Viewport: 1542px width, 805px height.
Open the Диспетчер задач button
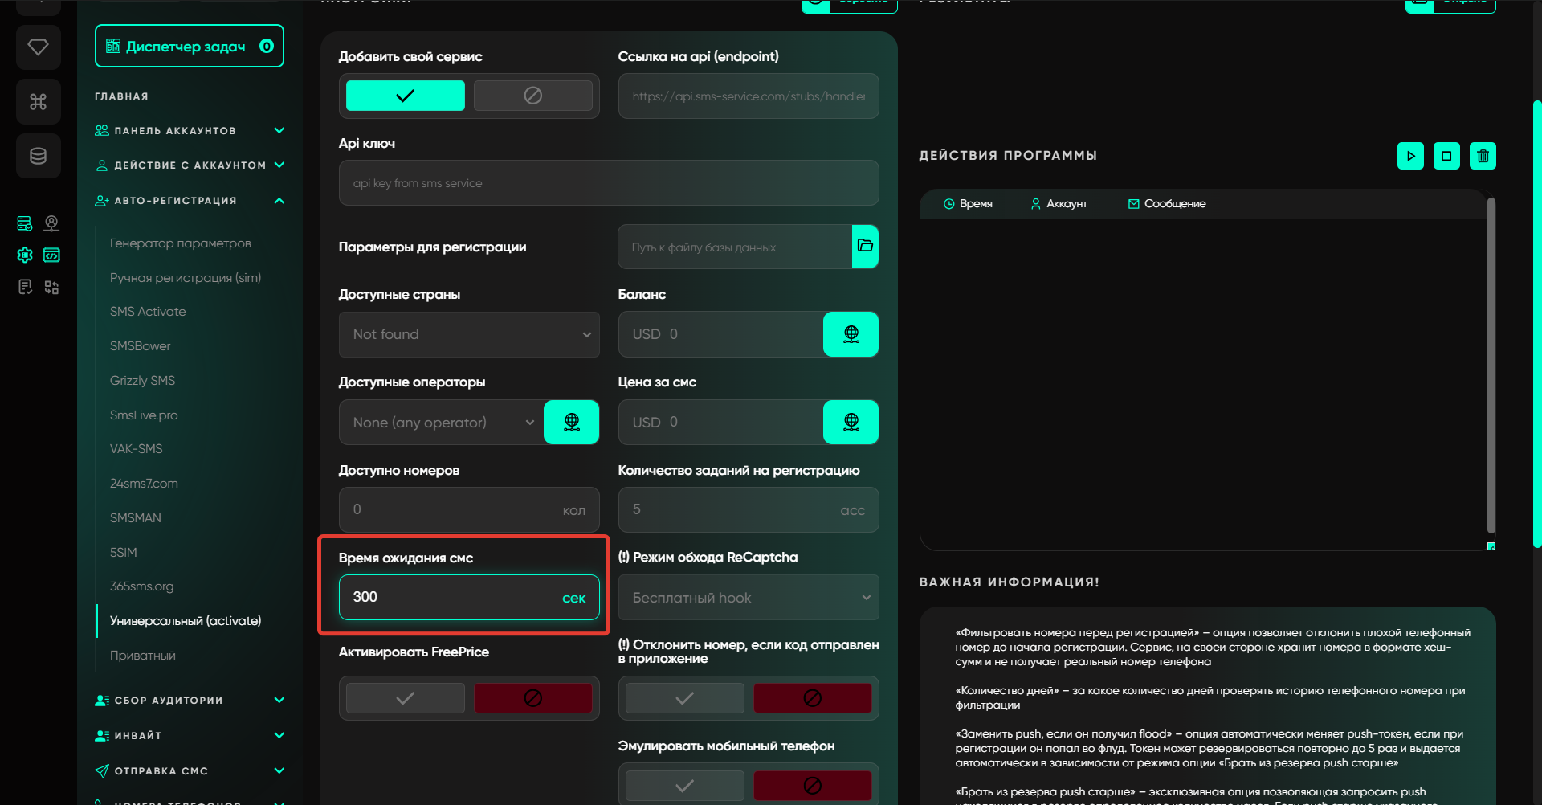pos(190,47)
